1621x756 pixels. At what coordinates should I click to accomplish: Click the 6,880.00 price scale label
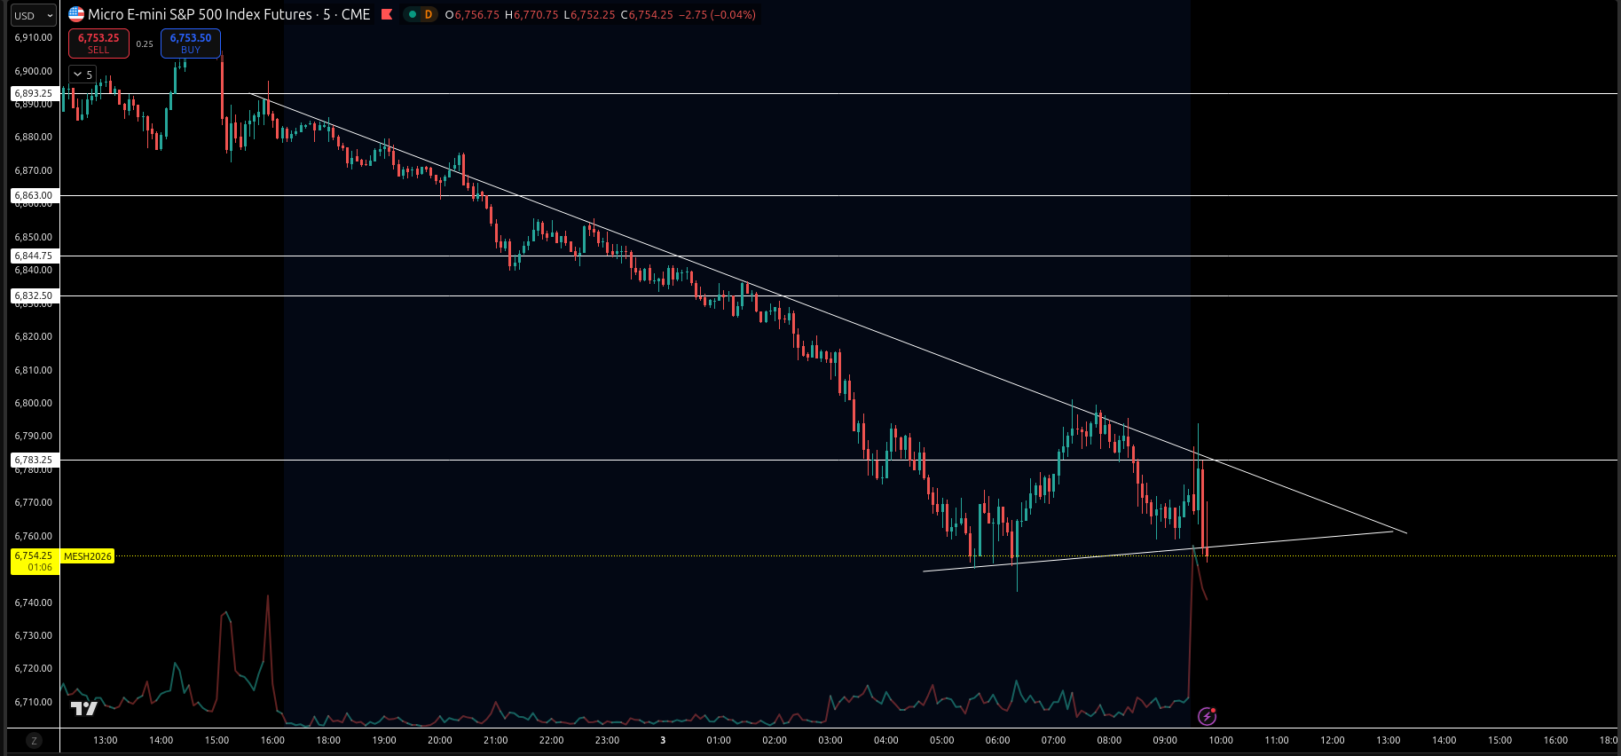pyautogui.click(x=34, y=137)
